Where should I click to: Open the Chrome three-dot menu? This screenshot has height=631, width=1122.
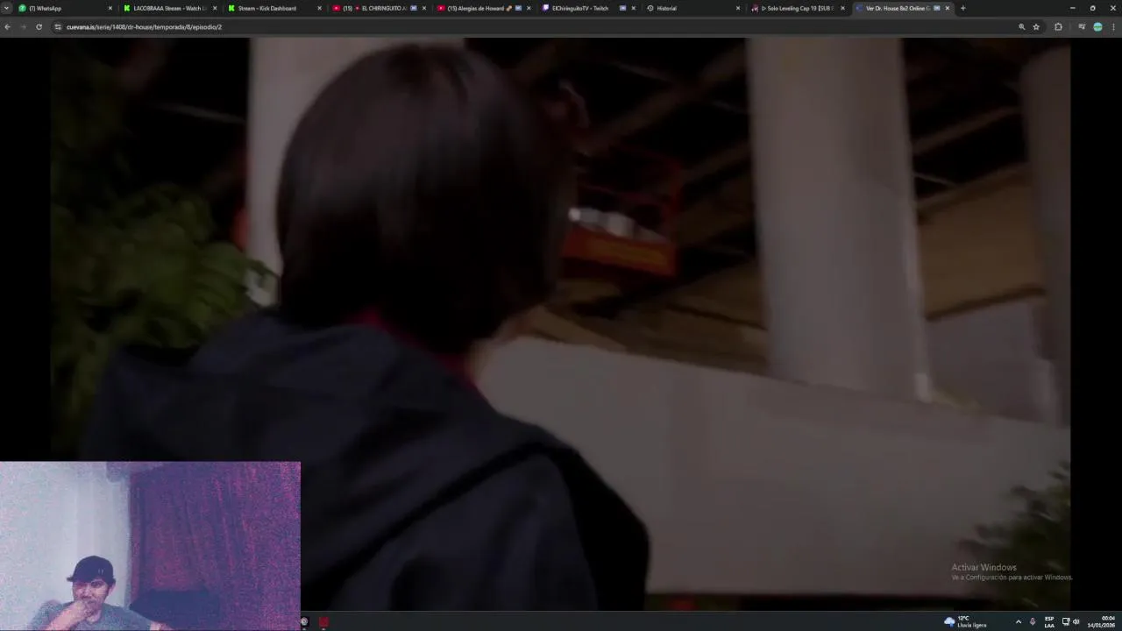1113,26
